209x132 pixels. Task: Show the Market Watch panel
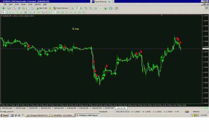coord(15,8)
